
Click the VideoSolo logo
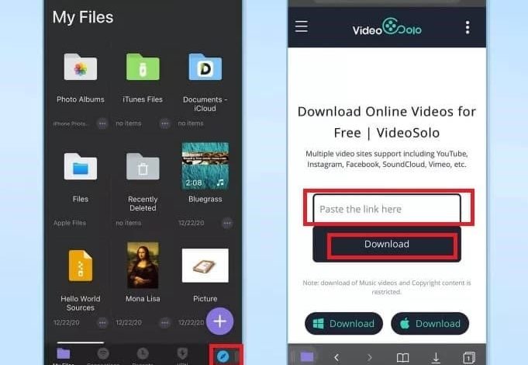point(387,26)
